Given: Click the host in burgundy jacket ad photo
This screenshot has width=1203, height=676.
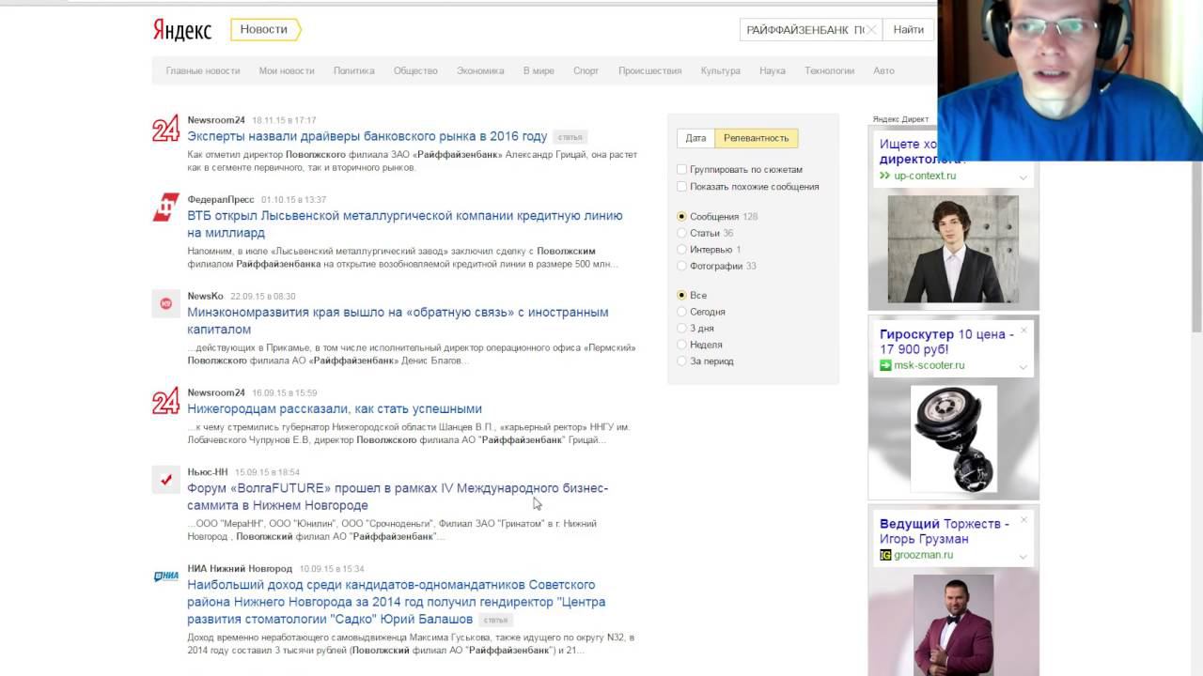Looking at the screenshot, I should (x=953, y=625).
